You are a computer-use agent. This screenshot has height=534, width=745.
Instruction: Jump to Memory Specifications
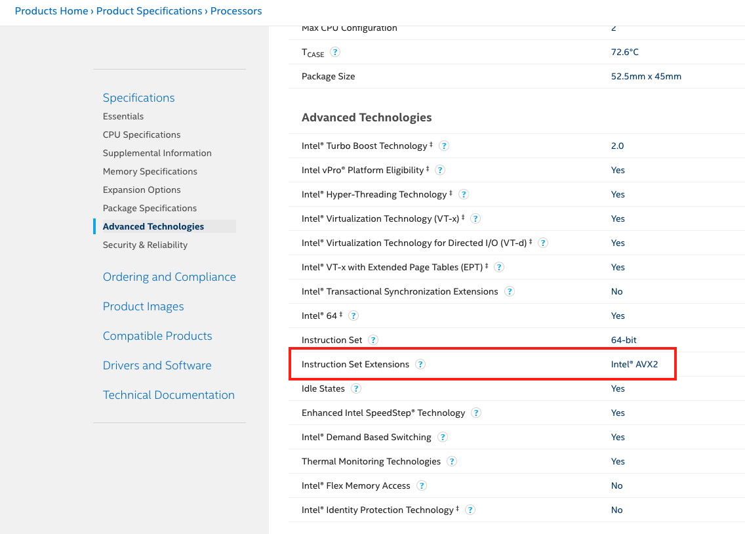coord(150,171)
